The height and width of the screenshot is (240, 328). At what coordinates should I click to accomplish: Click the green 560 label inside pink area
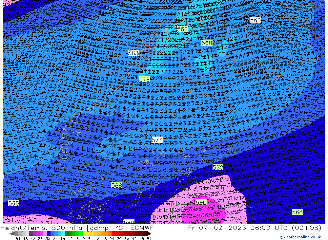tap(201, 202)
